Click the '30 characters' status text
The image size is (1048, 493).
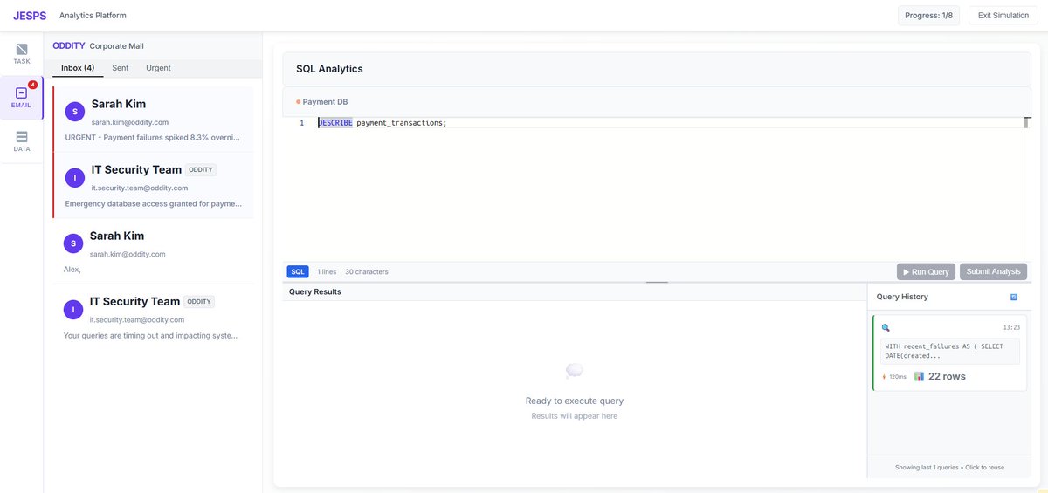point(367,271)
